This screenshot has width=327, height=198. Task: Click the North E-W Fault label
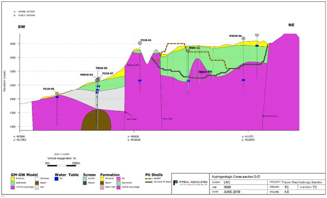(269, 116)
